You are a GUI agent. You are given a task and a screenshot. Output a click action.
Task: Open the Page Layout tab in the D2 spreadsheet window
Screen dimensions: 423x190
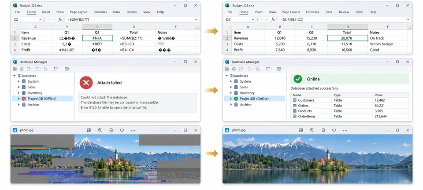(x=291, y=12)
